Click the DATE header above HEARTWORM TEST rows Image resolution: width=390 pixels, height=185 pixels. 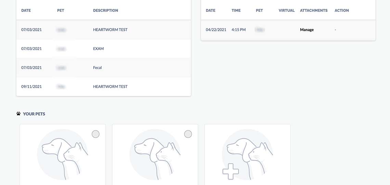click(x=26, y=11)
